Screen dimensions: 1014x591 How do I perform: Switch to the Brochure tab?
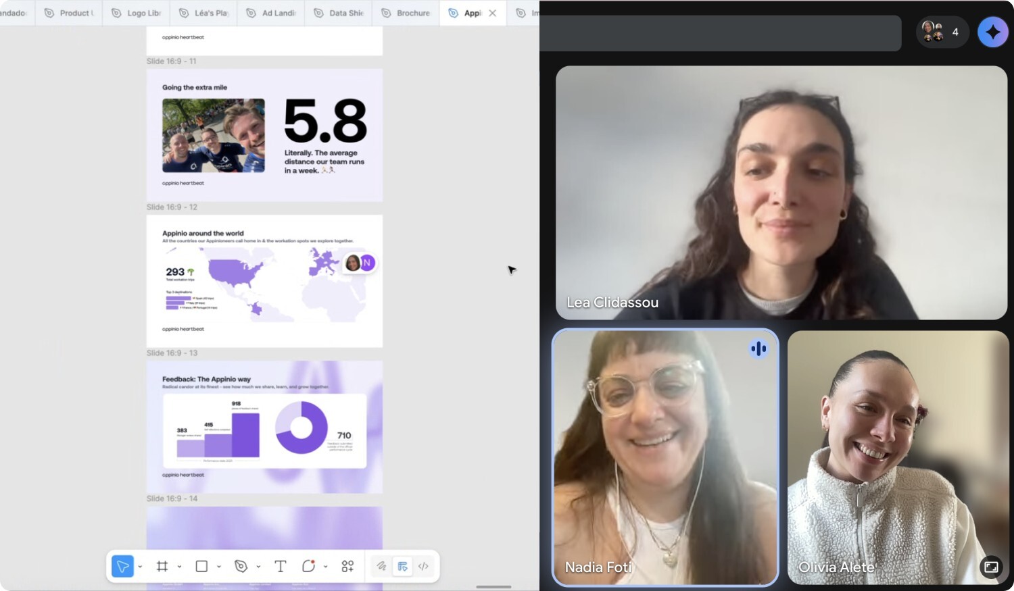pyautogui.click(x=406, y=13)
